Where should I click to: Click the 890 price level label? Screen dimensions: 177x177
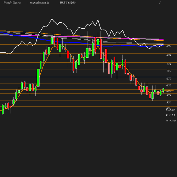pos(169,46)
